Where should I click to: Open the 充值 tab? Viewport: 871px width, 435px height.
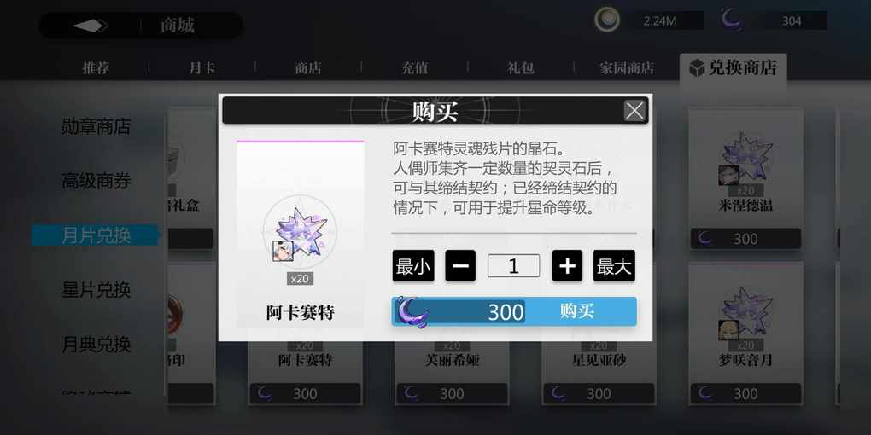tap(415, 68)
